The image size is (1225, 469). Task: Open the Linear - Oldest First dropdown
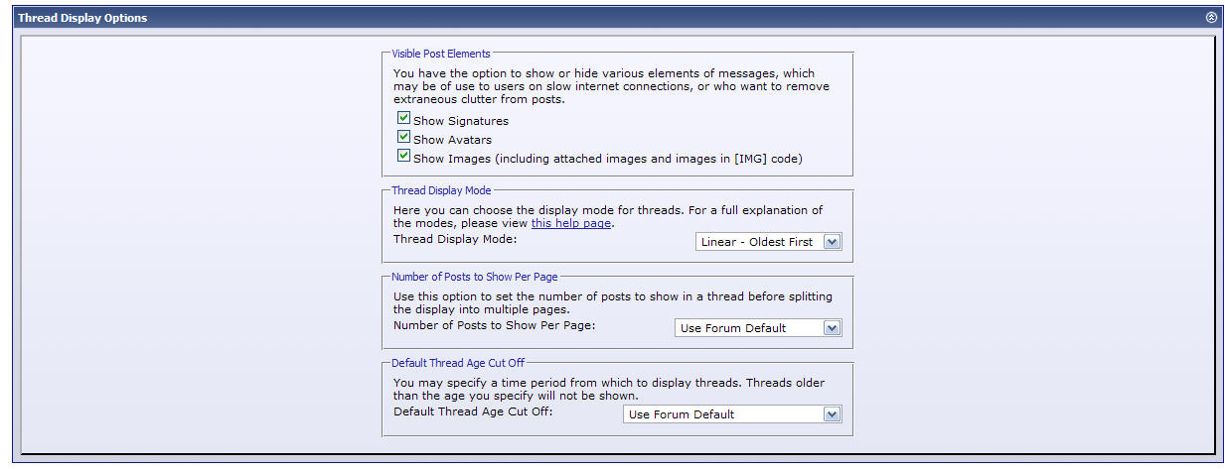(x=768, y=242)
